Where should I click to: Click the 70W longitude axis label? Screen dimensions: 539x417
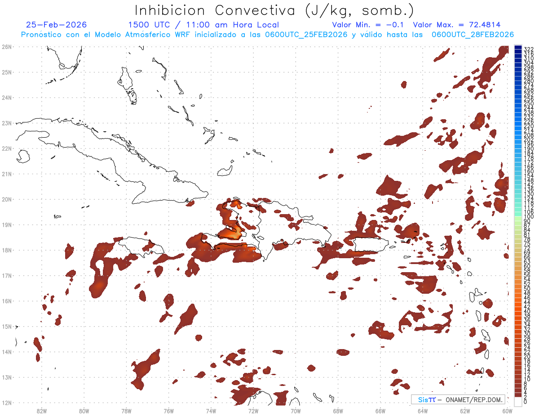pyautogui.click(x=296, y=410)
